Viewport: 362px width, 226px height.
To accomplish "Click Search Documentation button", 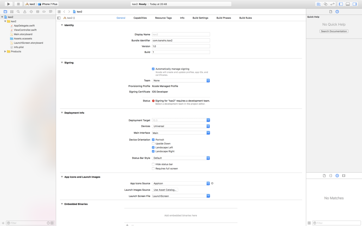I will point(334,31).
